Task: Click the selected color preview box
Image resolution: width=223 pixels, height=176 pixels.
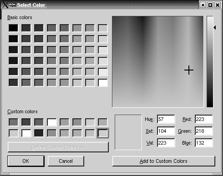Action: coord(128,132)
